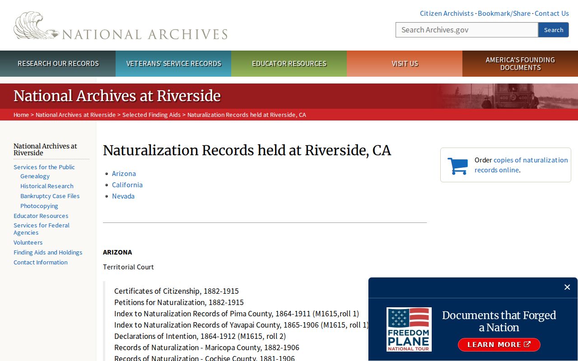Focus the Search Archives.gov field

[x=467, y=30]
